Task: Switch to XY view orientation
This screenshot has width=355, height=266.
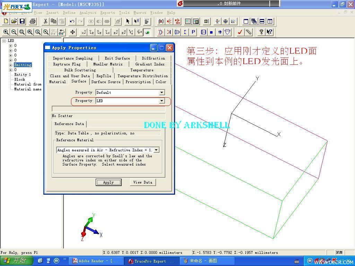Action: [84, 32]
